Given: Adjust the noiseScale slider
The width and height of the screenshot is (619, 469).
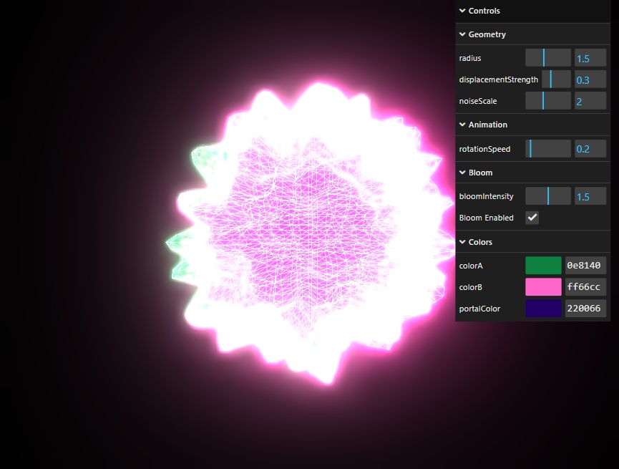Looking at the screenshot, I should (548, 101).
